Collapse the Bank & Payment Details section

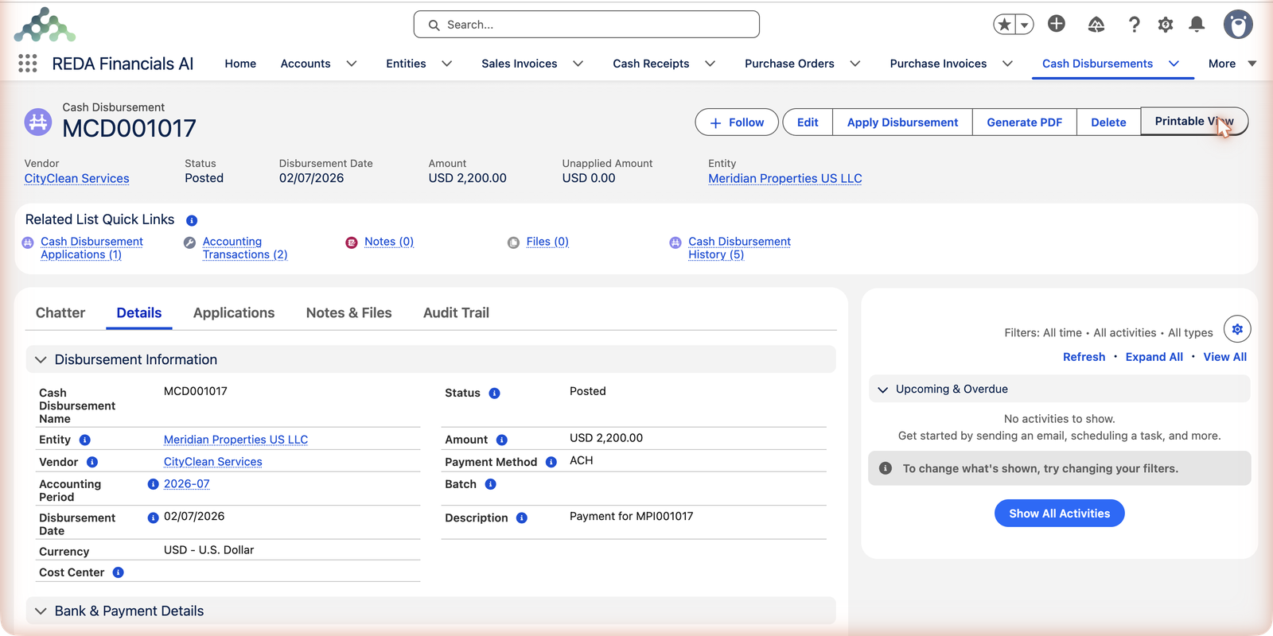[x=41, y=611]
